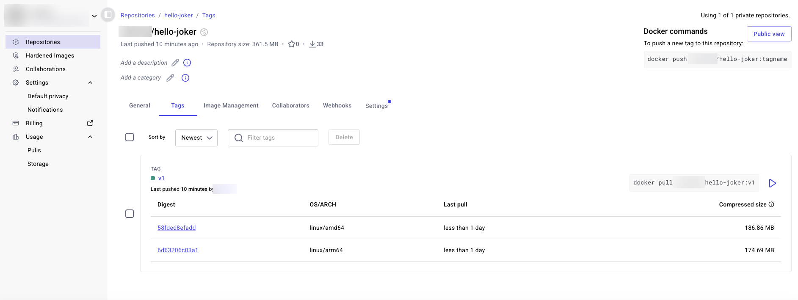Switch to the repository Settings tab
This screenshot has height=300, width=798.
pos(377,106)
